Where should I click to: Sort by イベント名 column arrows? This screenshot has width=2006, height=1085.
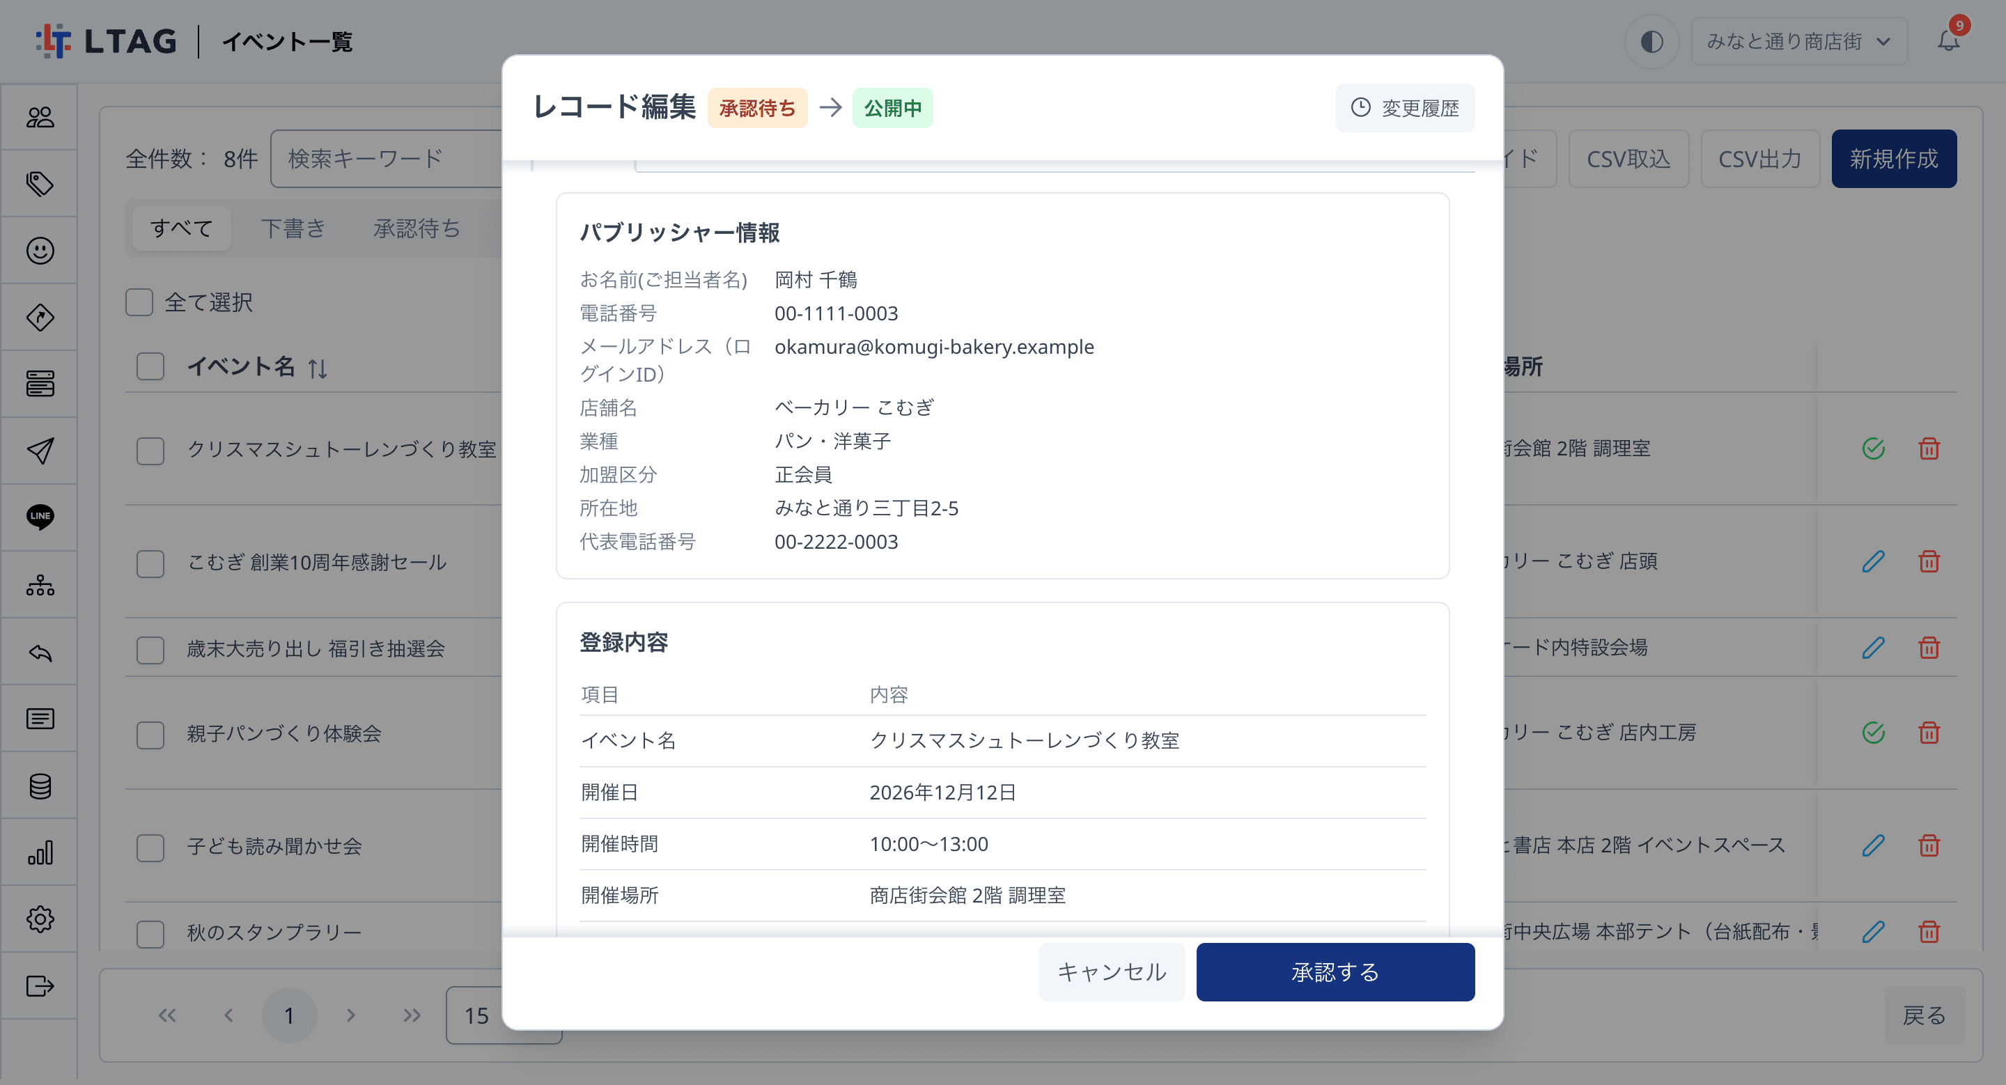pos(317,368)
